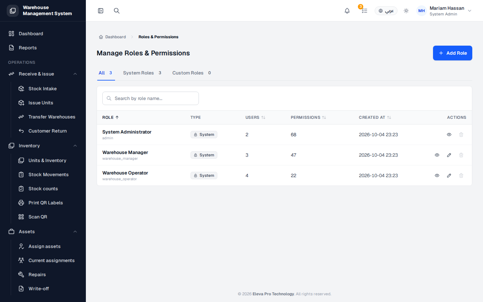Delete Warehouse Operator role trash icon

coord(461,175)
